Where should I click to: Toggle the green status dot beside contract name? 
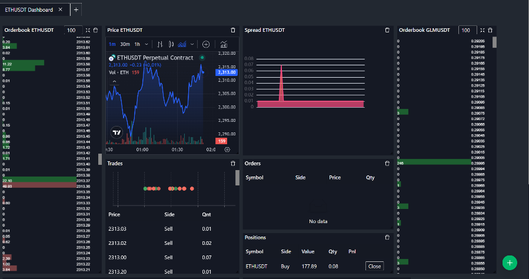(x=202, y=58)
